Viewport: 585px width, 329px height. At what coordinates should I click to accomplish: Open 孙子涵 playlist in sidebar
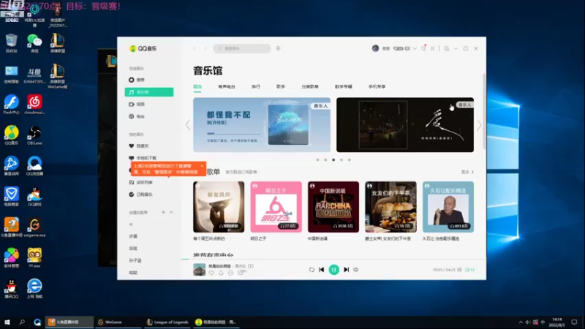click(135, 260)
